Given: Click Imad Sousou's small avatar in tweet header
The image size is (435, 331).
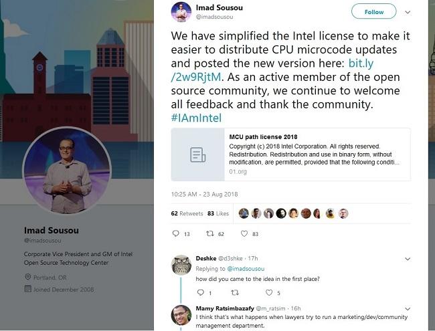Looking at the screenshot, I should click(181, 12).
